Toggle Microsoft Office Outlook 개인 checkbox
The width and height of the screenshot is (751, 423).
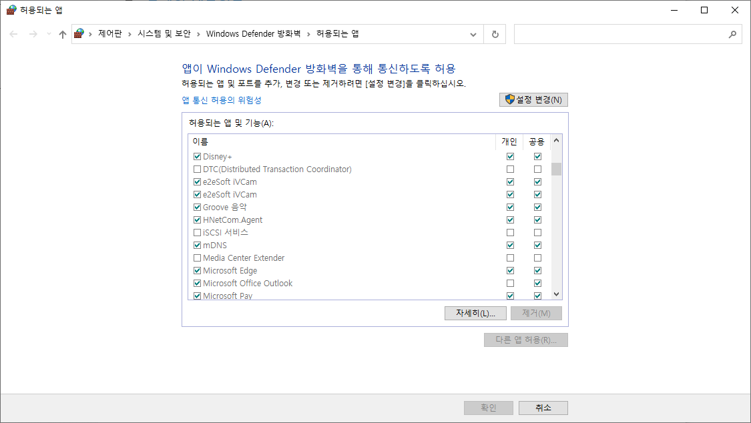510,284
